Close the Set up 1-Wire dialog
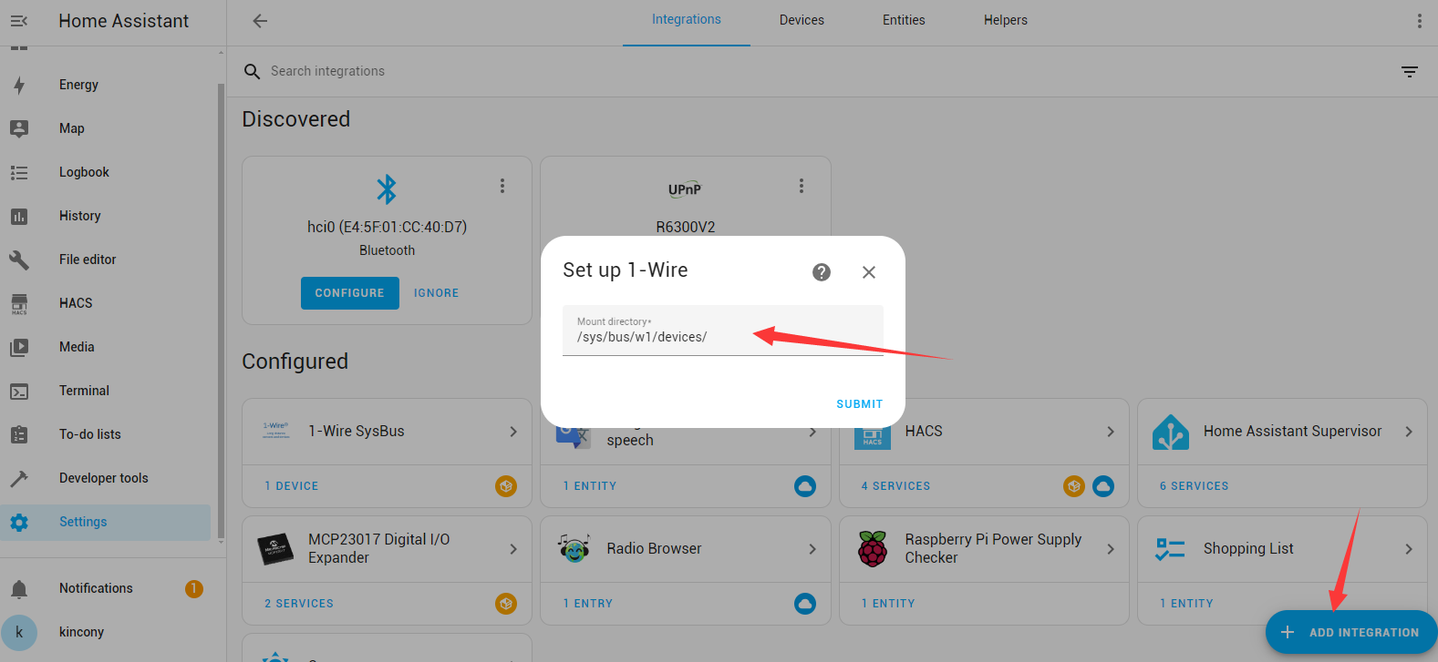The width and height of the screenshot is (1438, 662). coord(869,272)
